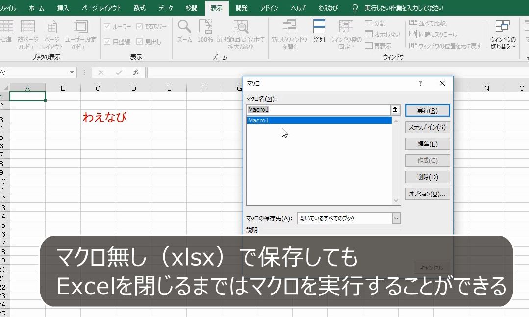Open Page Break Preview (改ページプレビュー)

pyautogui.click(x=27, y=34)
